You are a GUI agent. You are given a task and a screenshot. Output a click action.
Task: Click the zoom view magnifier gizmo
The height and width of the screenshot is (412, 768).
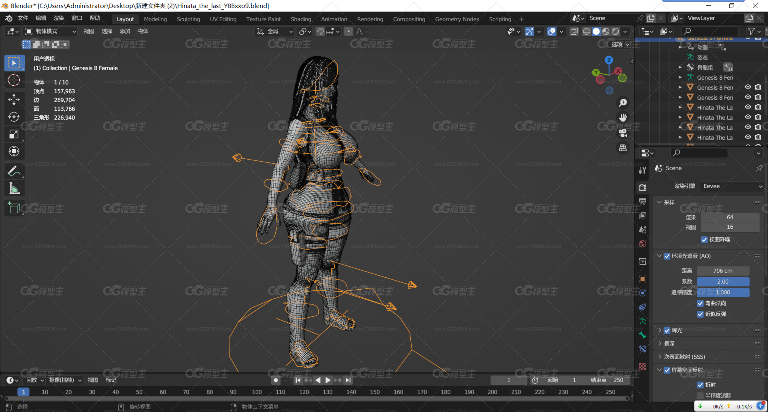click(x=623, y=103)
